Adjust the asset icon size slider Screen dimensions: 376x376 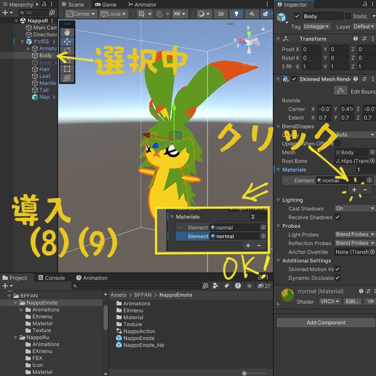coord(244,373)
